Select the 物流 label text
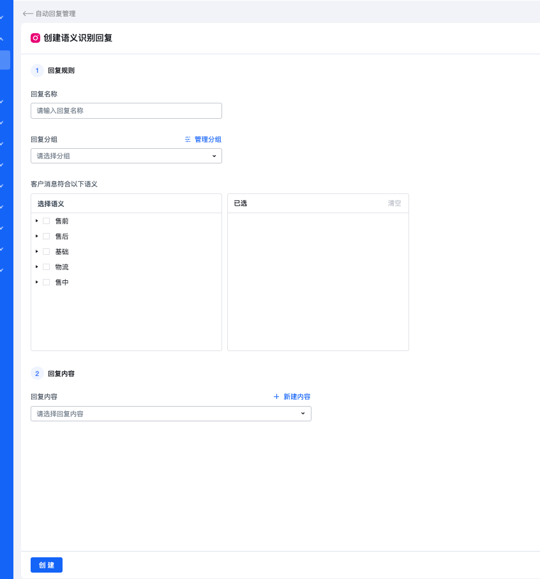540x579 pixels. coord(62,267)
